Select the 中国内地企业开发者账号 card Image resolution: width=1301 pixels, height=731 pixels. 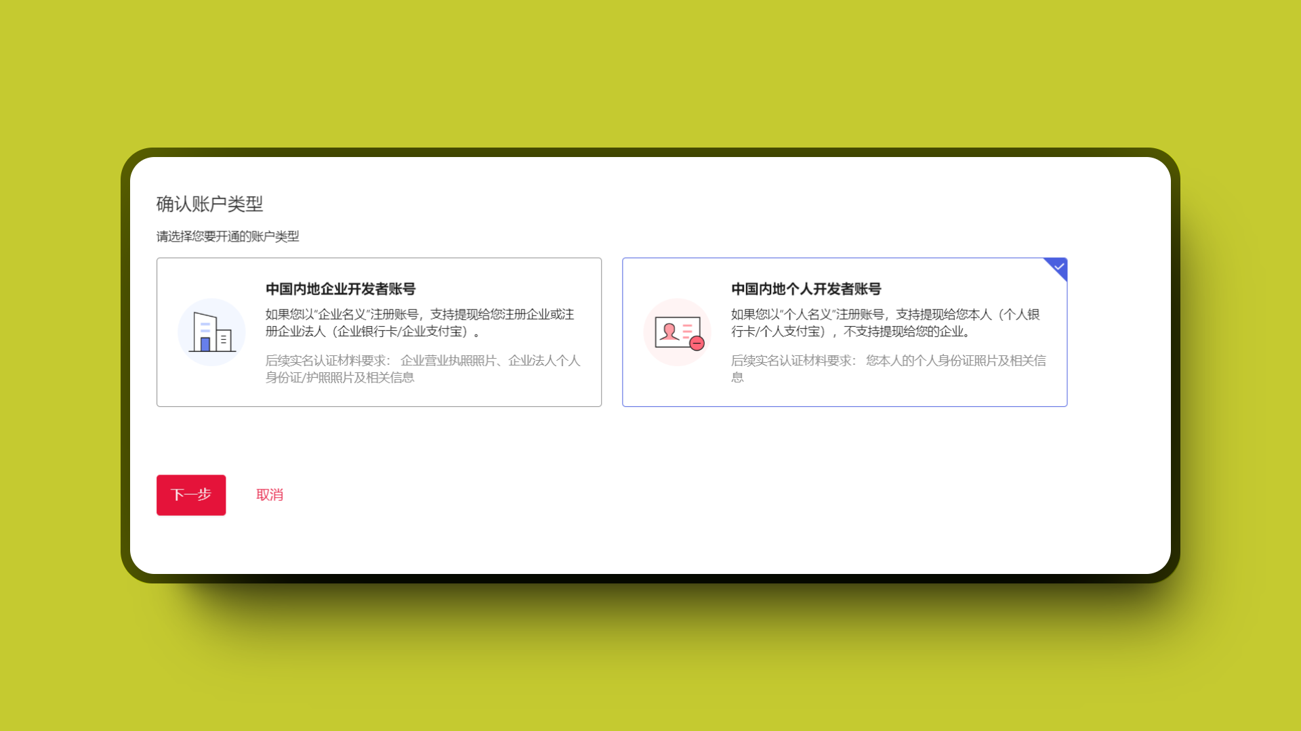(x=379, y=332)
